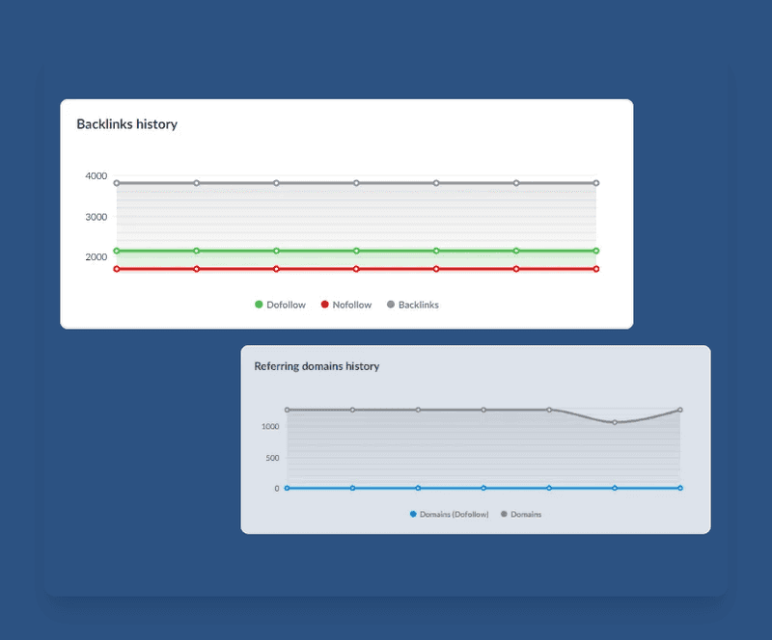Select the dipped point on gray Domains line

615,422
